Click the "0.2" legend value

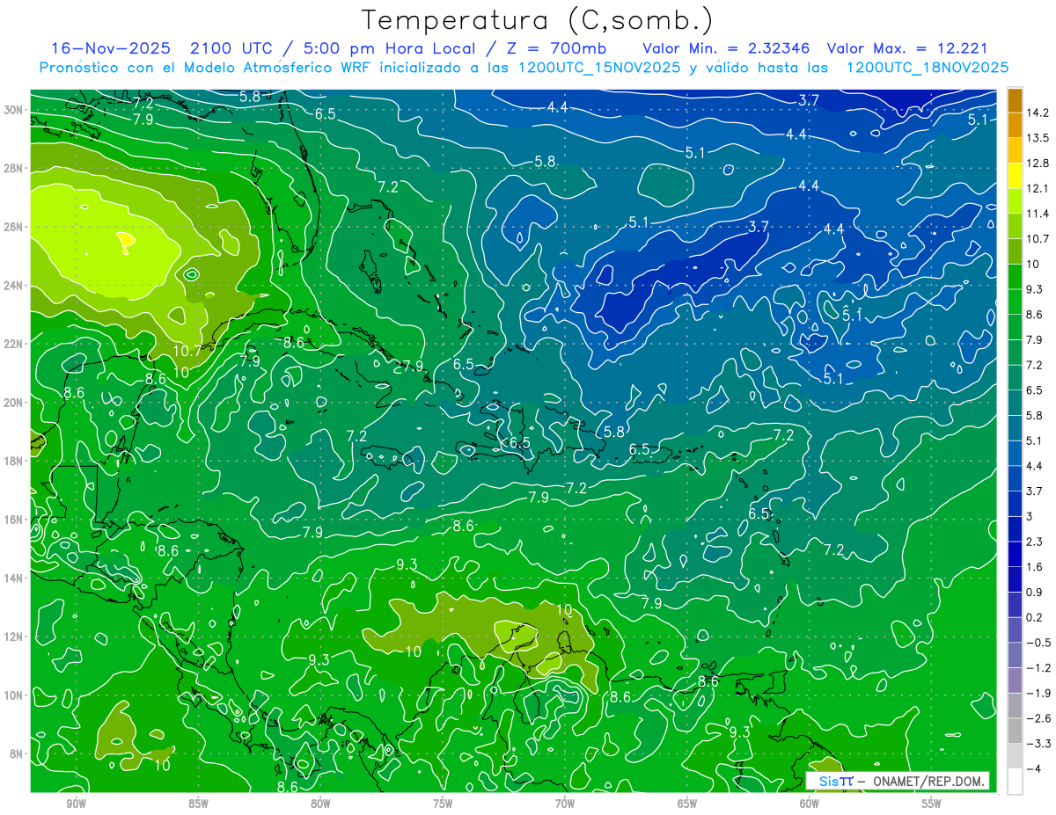pyautogui.click(x=1033, y=617)
